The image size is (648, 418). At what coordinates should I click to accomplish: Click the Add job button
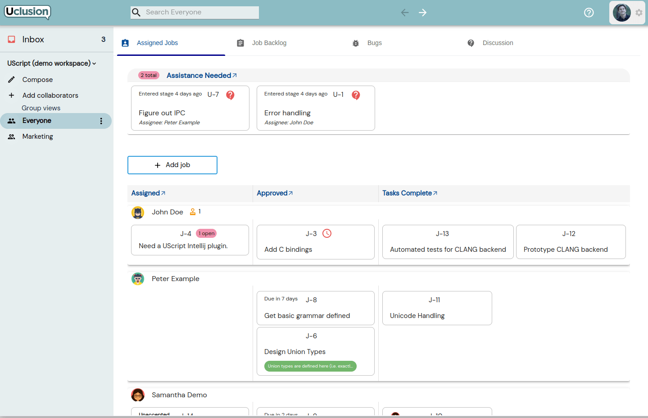click(172, 165)
